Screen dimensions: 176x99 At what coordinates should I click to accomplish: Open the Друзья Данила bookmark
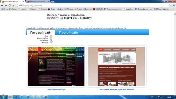[144, 9]
